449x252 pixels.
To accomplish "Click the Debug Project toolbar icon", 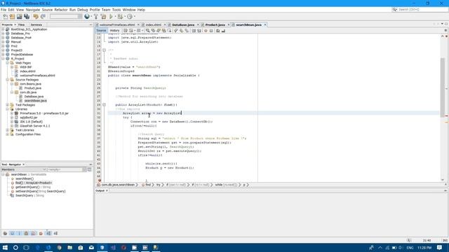I will (x=120, y=17).
